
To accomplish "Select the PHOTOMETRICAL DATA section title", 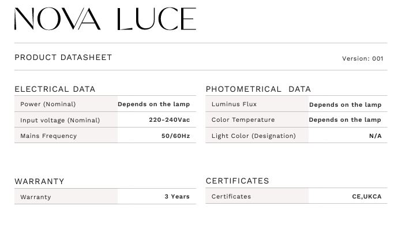I will tap(258, 89).
